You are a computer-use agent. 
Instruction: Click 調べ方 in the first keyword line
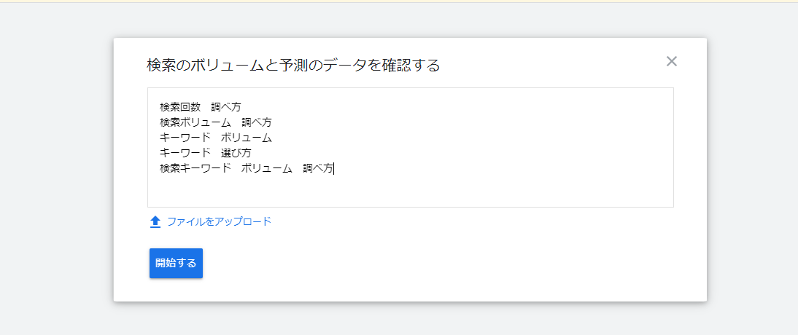(226, 107)
